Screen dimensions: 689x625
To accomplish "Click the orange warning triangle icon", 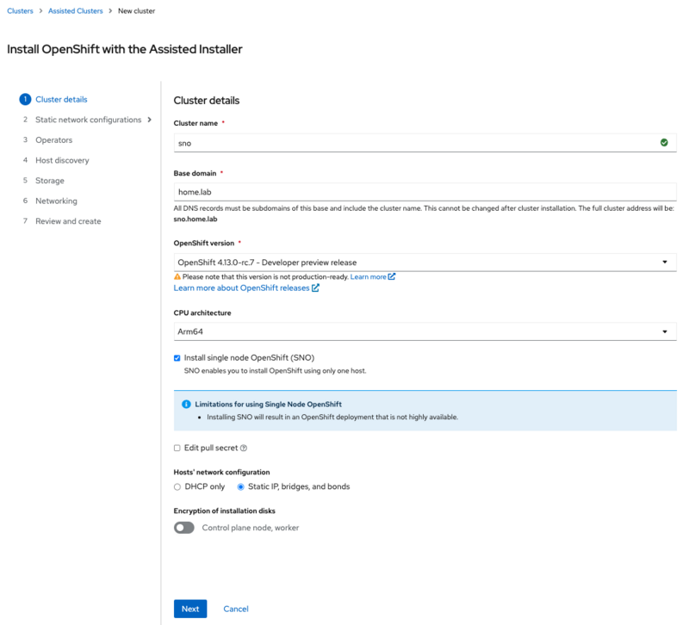I will point(177,276).
